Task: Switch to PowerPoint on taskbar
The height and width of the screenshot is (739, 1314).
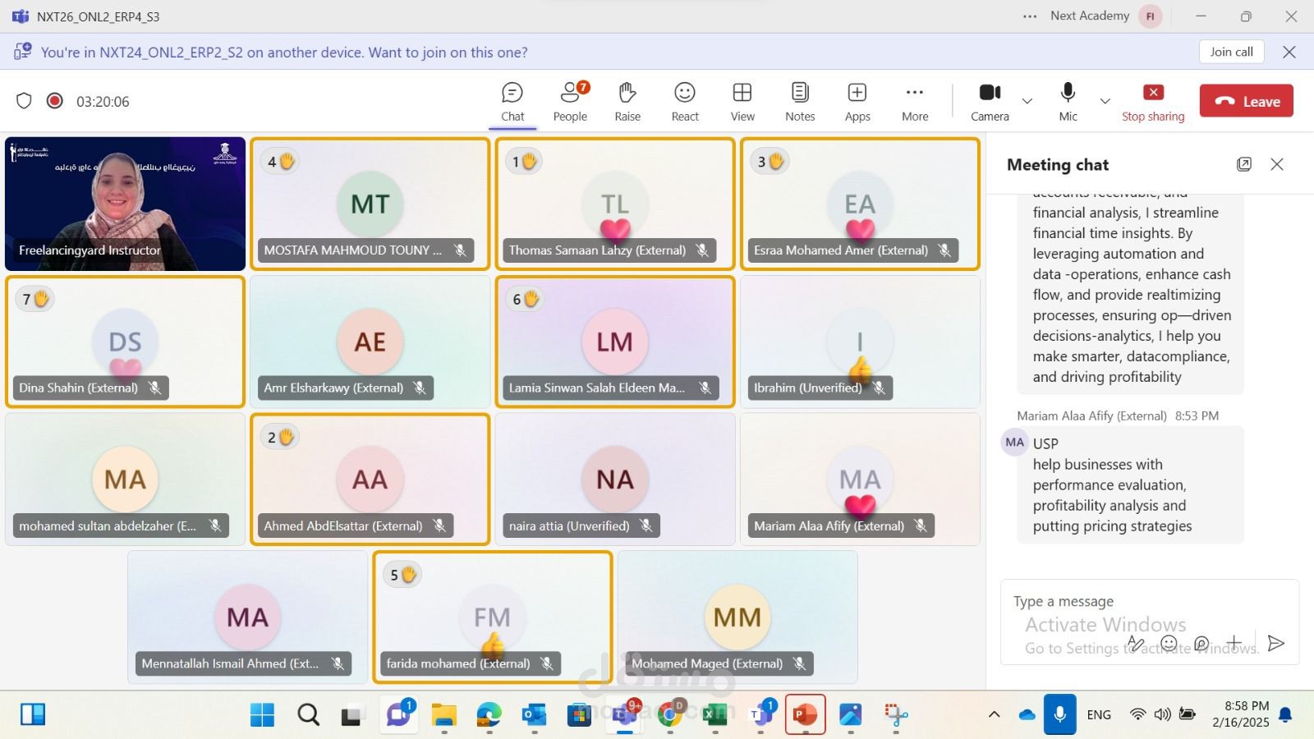Action: 805,715
